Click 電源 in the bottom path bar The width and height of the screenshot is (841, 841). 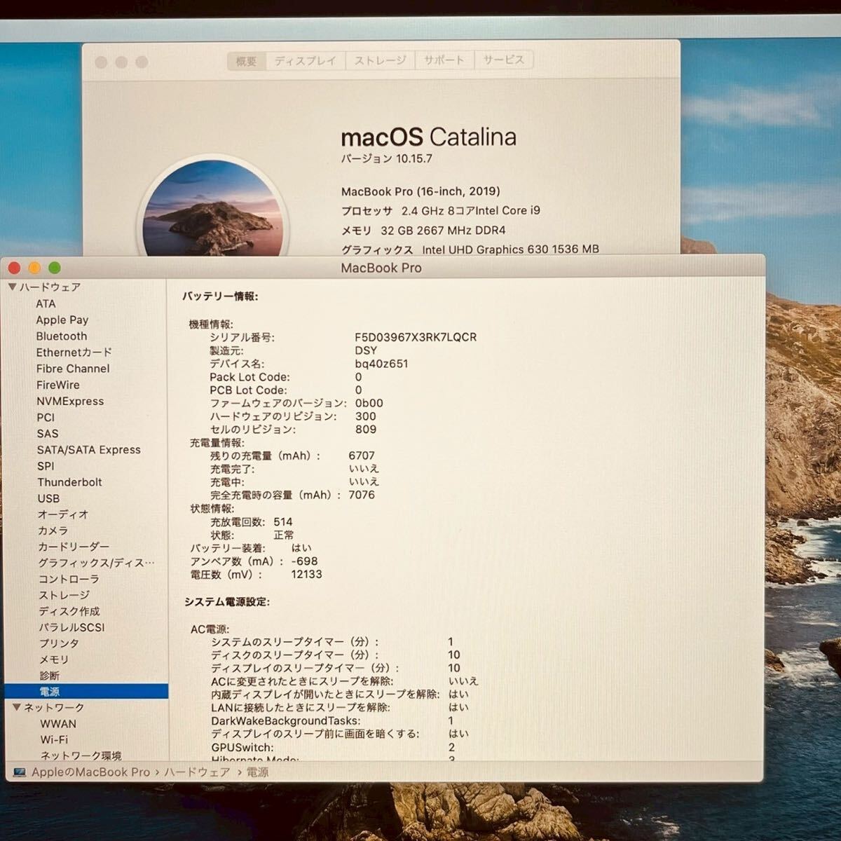258,772
